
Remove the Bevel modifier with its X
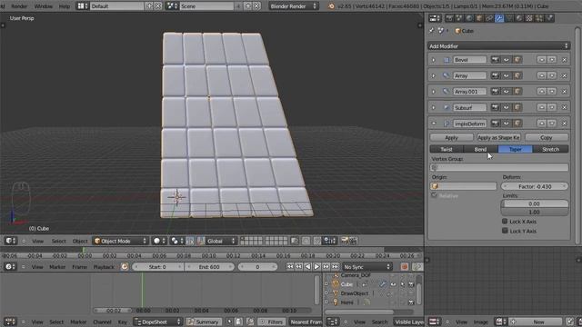564,60
